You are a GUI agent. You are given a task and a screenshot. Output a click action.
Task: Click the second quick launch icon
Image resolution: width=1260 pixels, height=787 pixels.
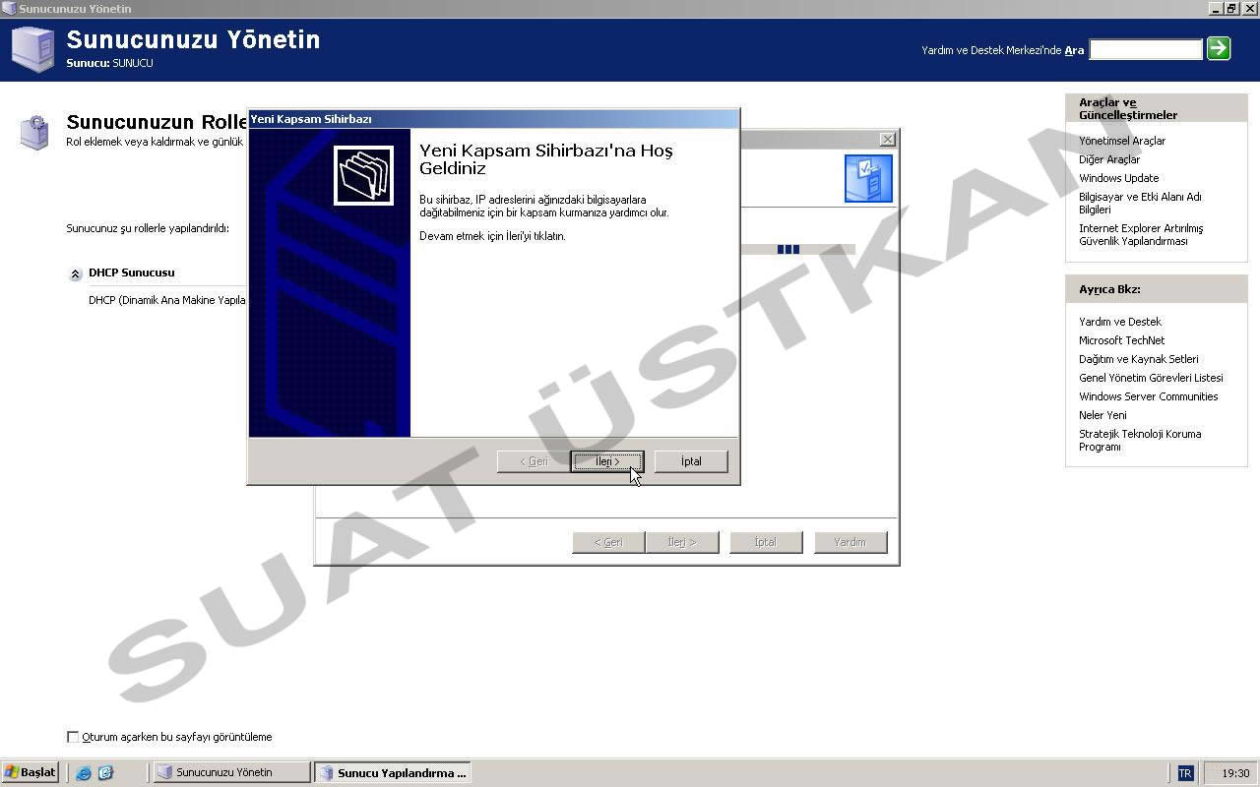click(x=105, y=773)
